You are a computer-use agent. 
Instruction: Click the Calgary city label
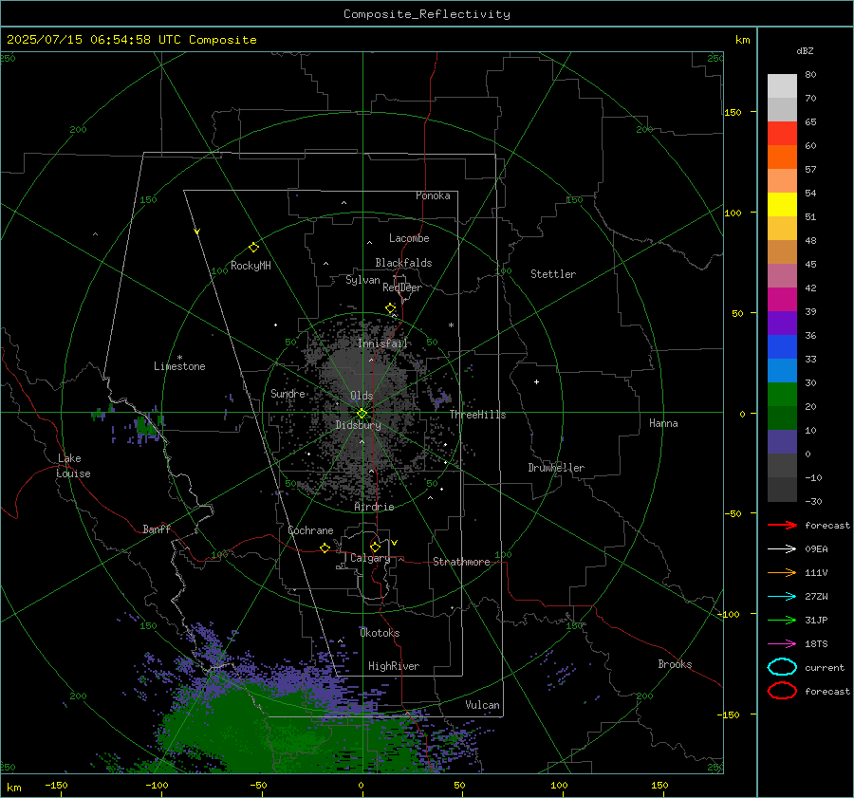point(370,558)
